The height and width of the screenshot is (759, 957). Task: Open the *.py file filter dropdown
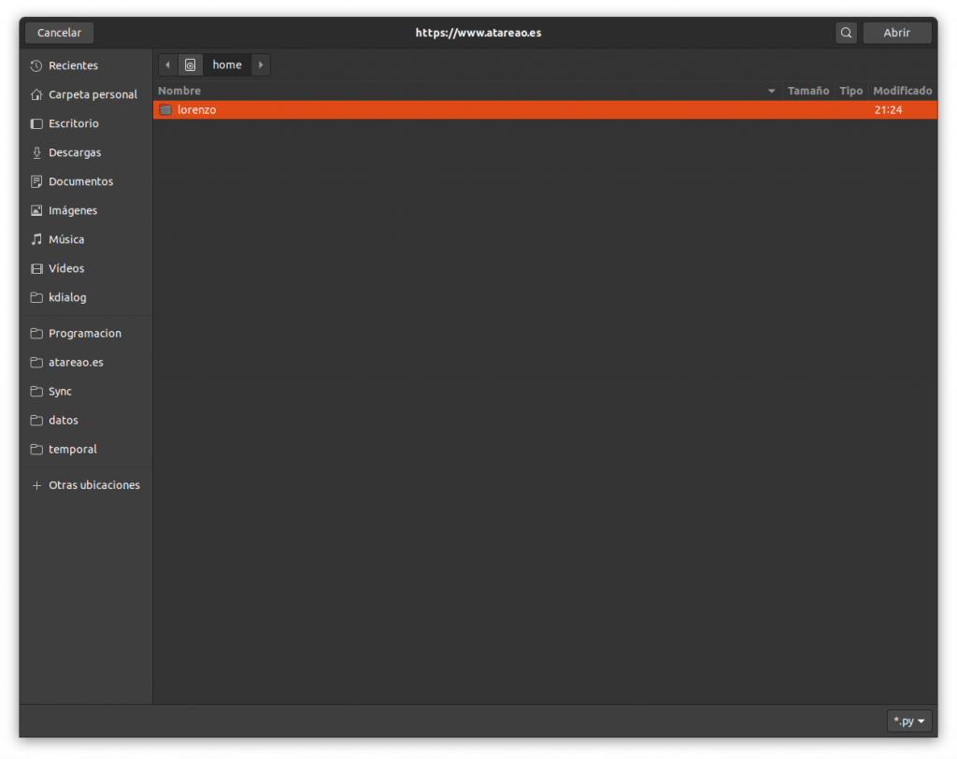[x=907, y=720]
